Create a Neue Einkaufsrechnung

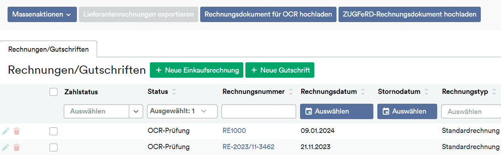pyautogui.click(x=197, y=70)
